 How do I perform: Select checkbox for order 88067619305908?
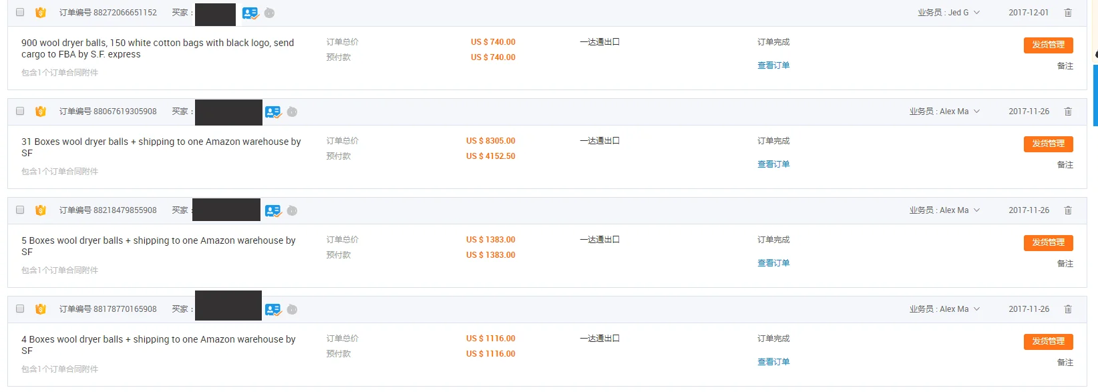pyautogui.click(x=20, y=111)
